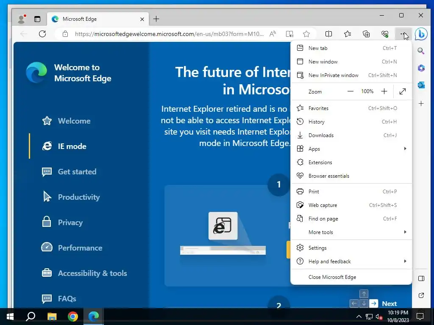This screenshot has width=434, height=325.
Task: Increase zoom with the plus button
Action: point(384,91)
